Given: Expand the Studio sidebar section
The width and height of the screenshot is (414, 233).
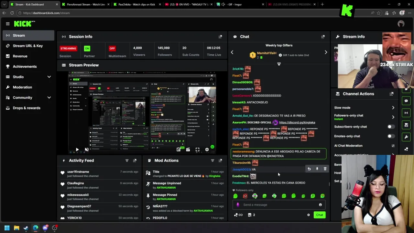Looking at the screenshot, I should [49, 77].
